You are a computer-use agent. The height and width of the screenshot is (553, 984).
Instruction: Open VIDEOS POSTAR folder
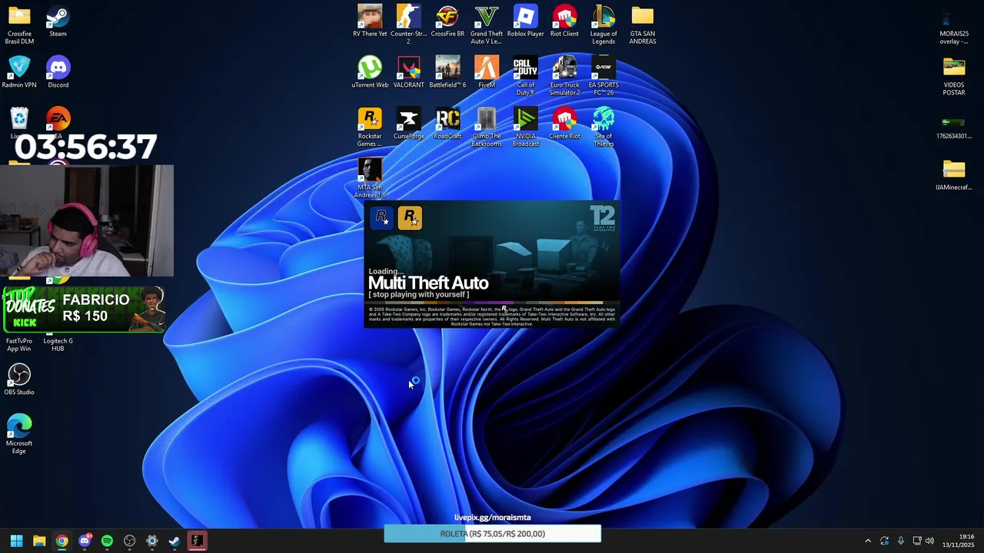point(954,76)
